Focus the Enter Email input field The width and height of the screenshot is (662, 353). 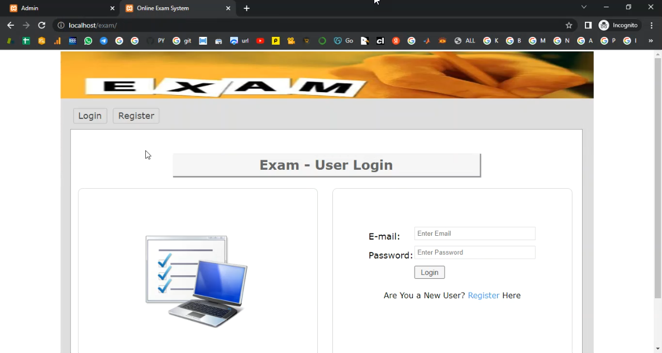click(474, 233)
